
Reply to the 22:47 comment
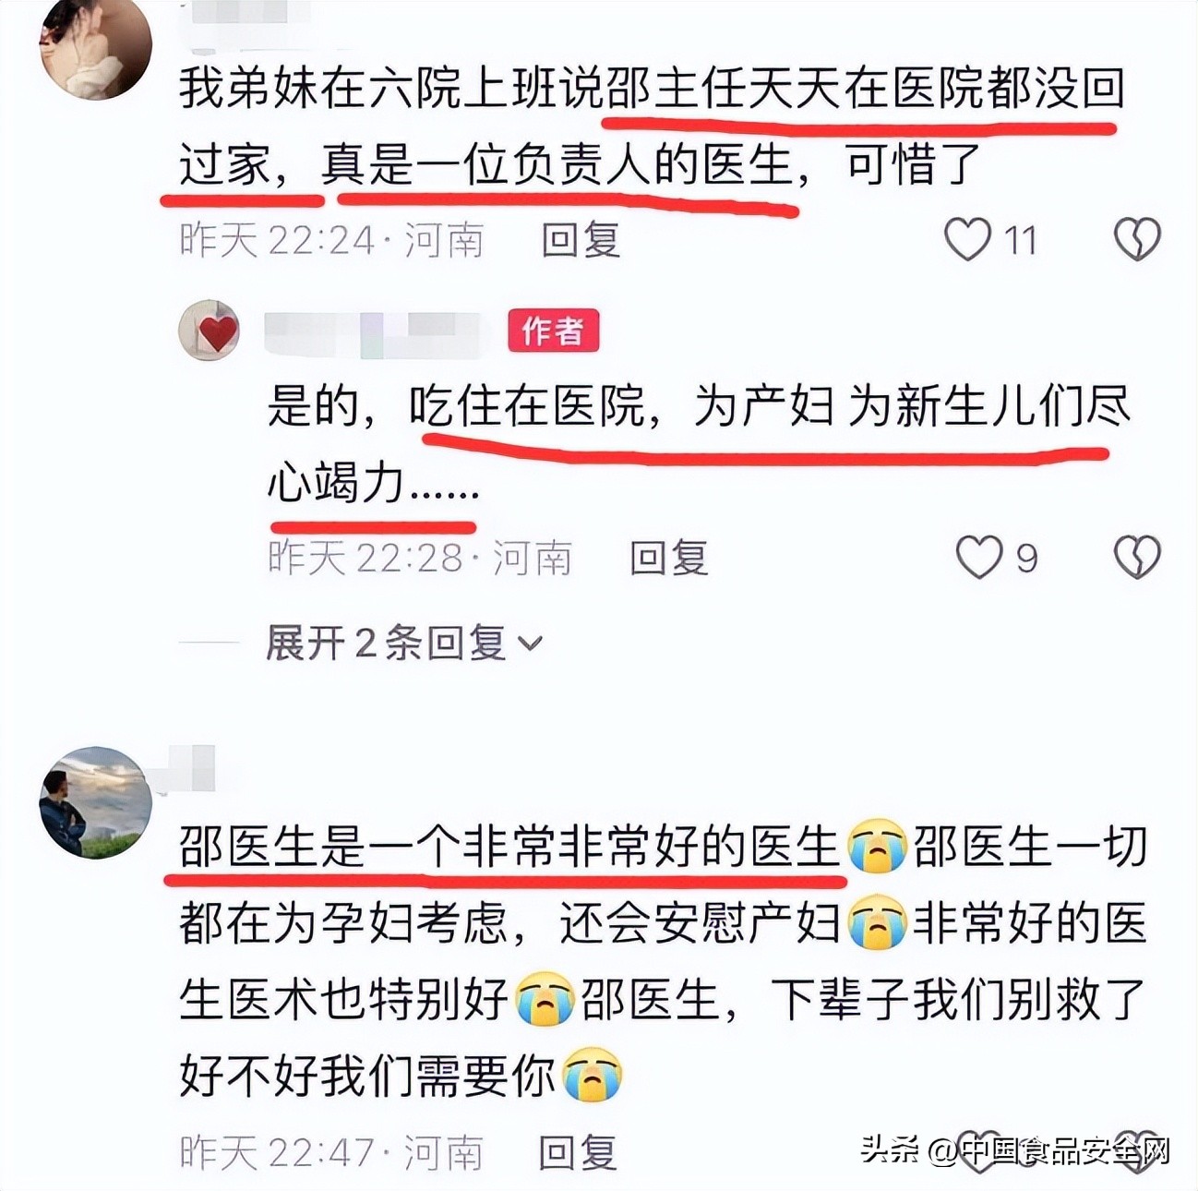point(578,1152)
